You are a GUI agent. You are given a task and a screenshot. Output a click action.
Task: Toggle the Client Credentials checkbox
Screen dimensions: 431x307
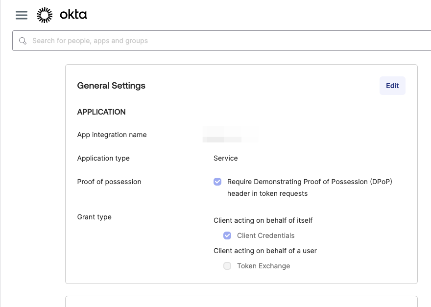[227, 236]
